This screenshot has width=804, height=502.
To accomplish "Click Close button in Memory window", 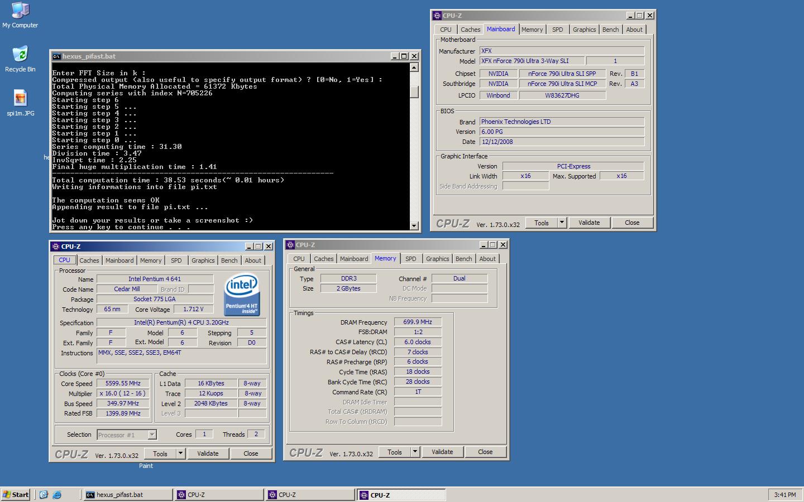I will click(x=485, y=452).
